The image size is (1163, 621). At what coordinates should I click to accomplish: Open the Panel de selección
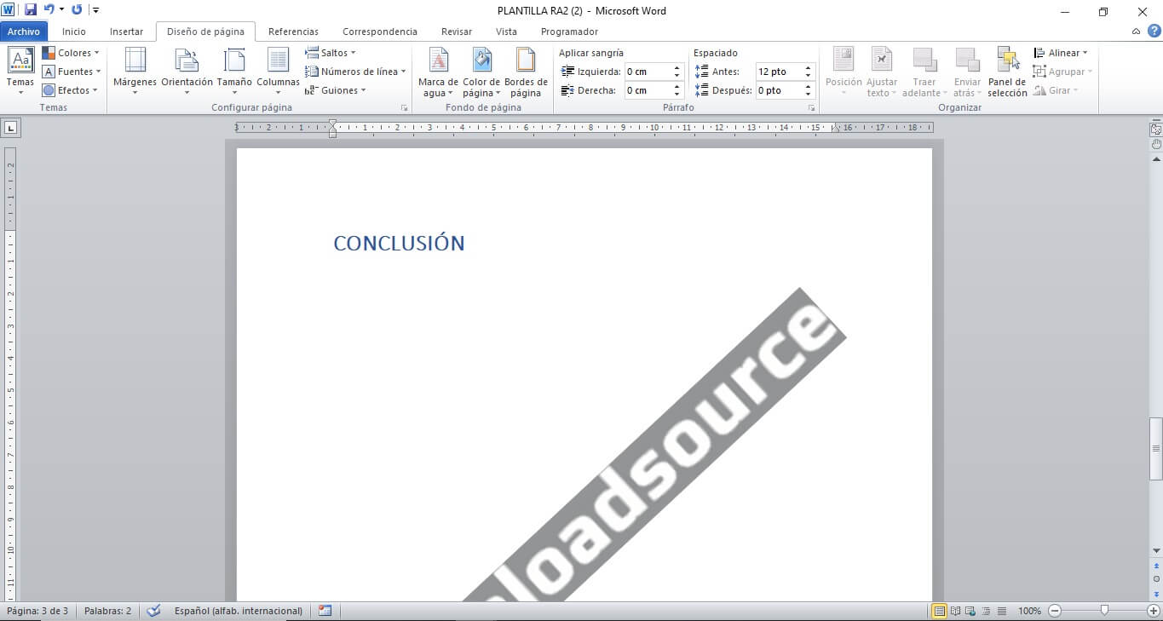(x=1007, y=72)
